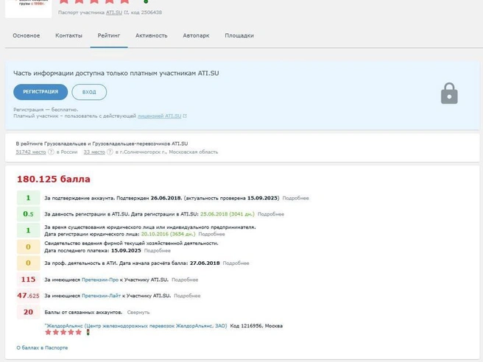Open Подробнее for legal entity registration date
483x362 pixels.
point(211,234)
